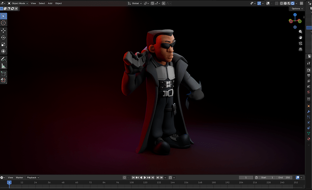This screenshot has width=312, height=190.
Task: Open the 3D viewport View menu
Action: coord(33,3)
